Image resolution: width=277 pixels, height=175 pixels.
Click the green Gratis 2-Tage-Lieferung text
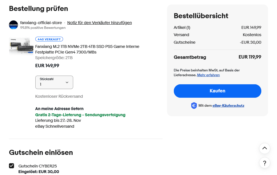[x=80, y=115]
